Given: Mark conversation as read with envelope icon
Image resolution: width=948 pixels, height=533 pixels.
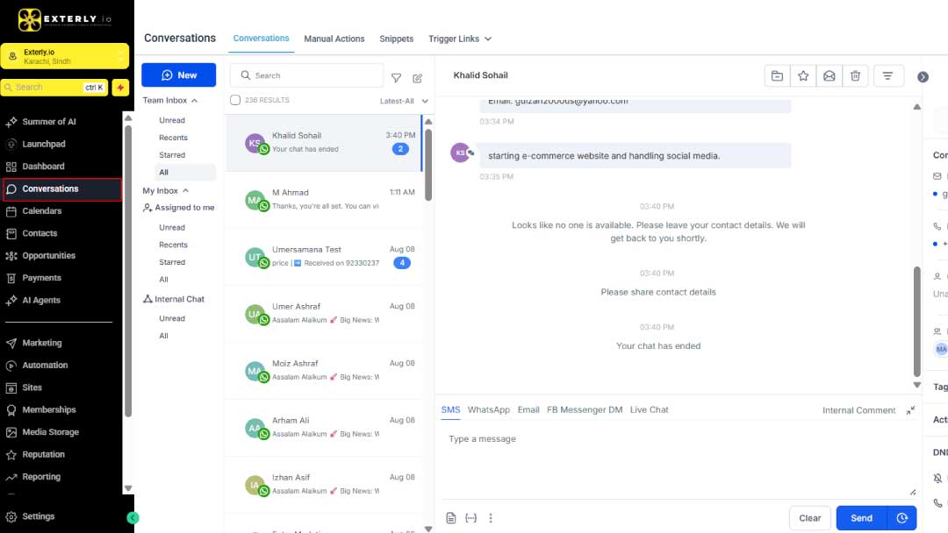Looking at the screenshot, I should tap(829, 76).
